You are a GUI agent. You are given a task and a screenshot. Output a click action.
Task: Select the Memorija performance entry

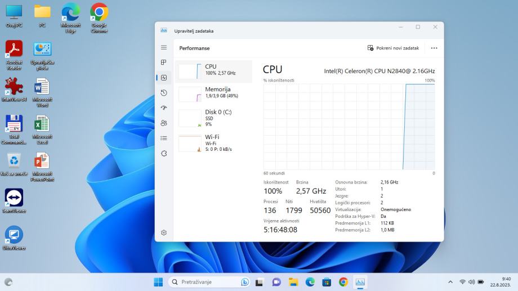click(214, 93)
